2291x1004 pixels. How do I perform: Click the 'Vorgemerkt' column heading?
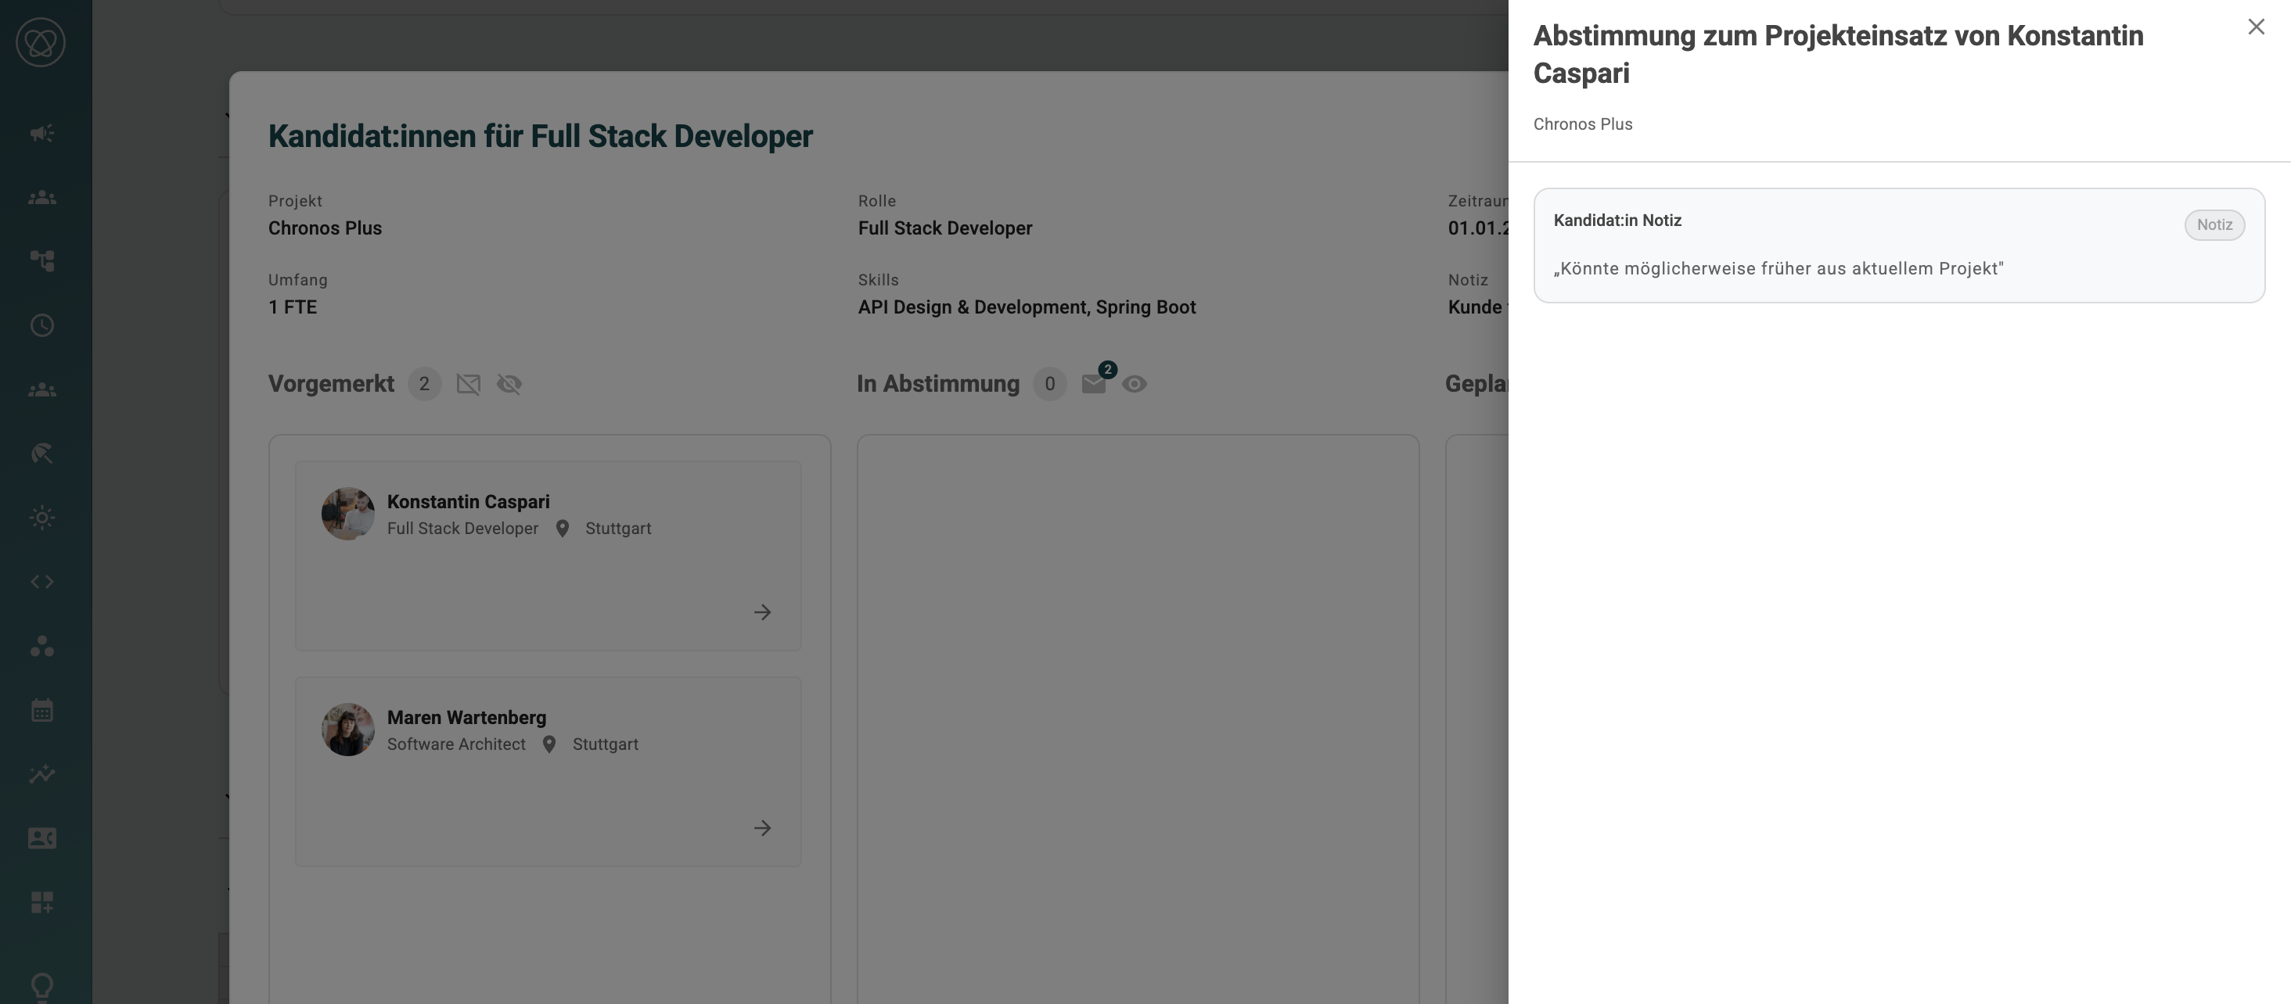pyautogui.click(x=331, y=384)
